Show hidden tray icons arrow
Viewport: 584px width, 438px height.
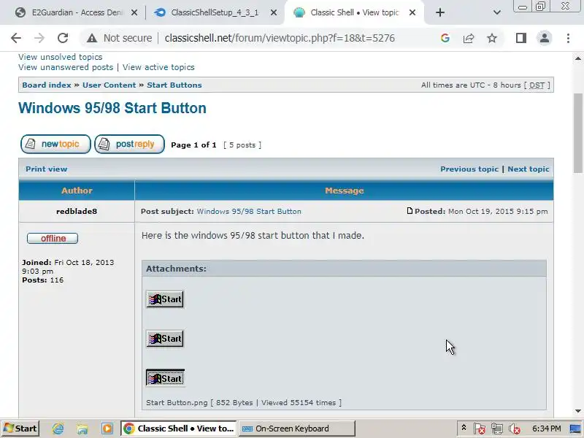(x=464, y=428)
